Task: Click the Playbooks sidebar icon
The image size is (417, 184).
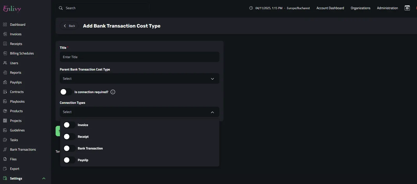Action: point(5,101)
